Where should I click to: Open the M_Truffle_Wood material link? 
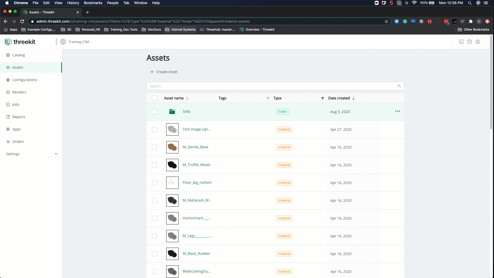point(196,165)
